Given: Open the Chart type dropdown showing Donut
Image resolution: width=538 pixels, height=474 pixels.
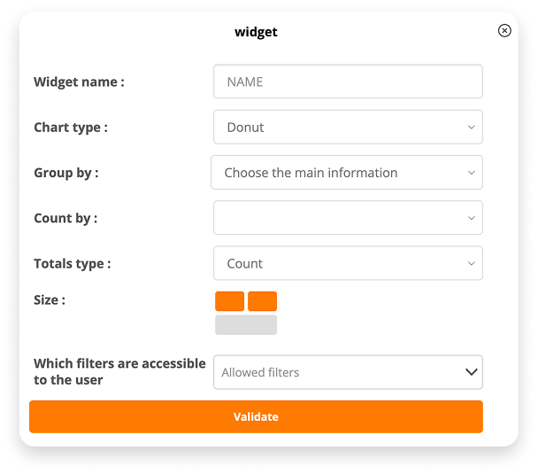Looking at the screenshot, I should tap(348, 127).
